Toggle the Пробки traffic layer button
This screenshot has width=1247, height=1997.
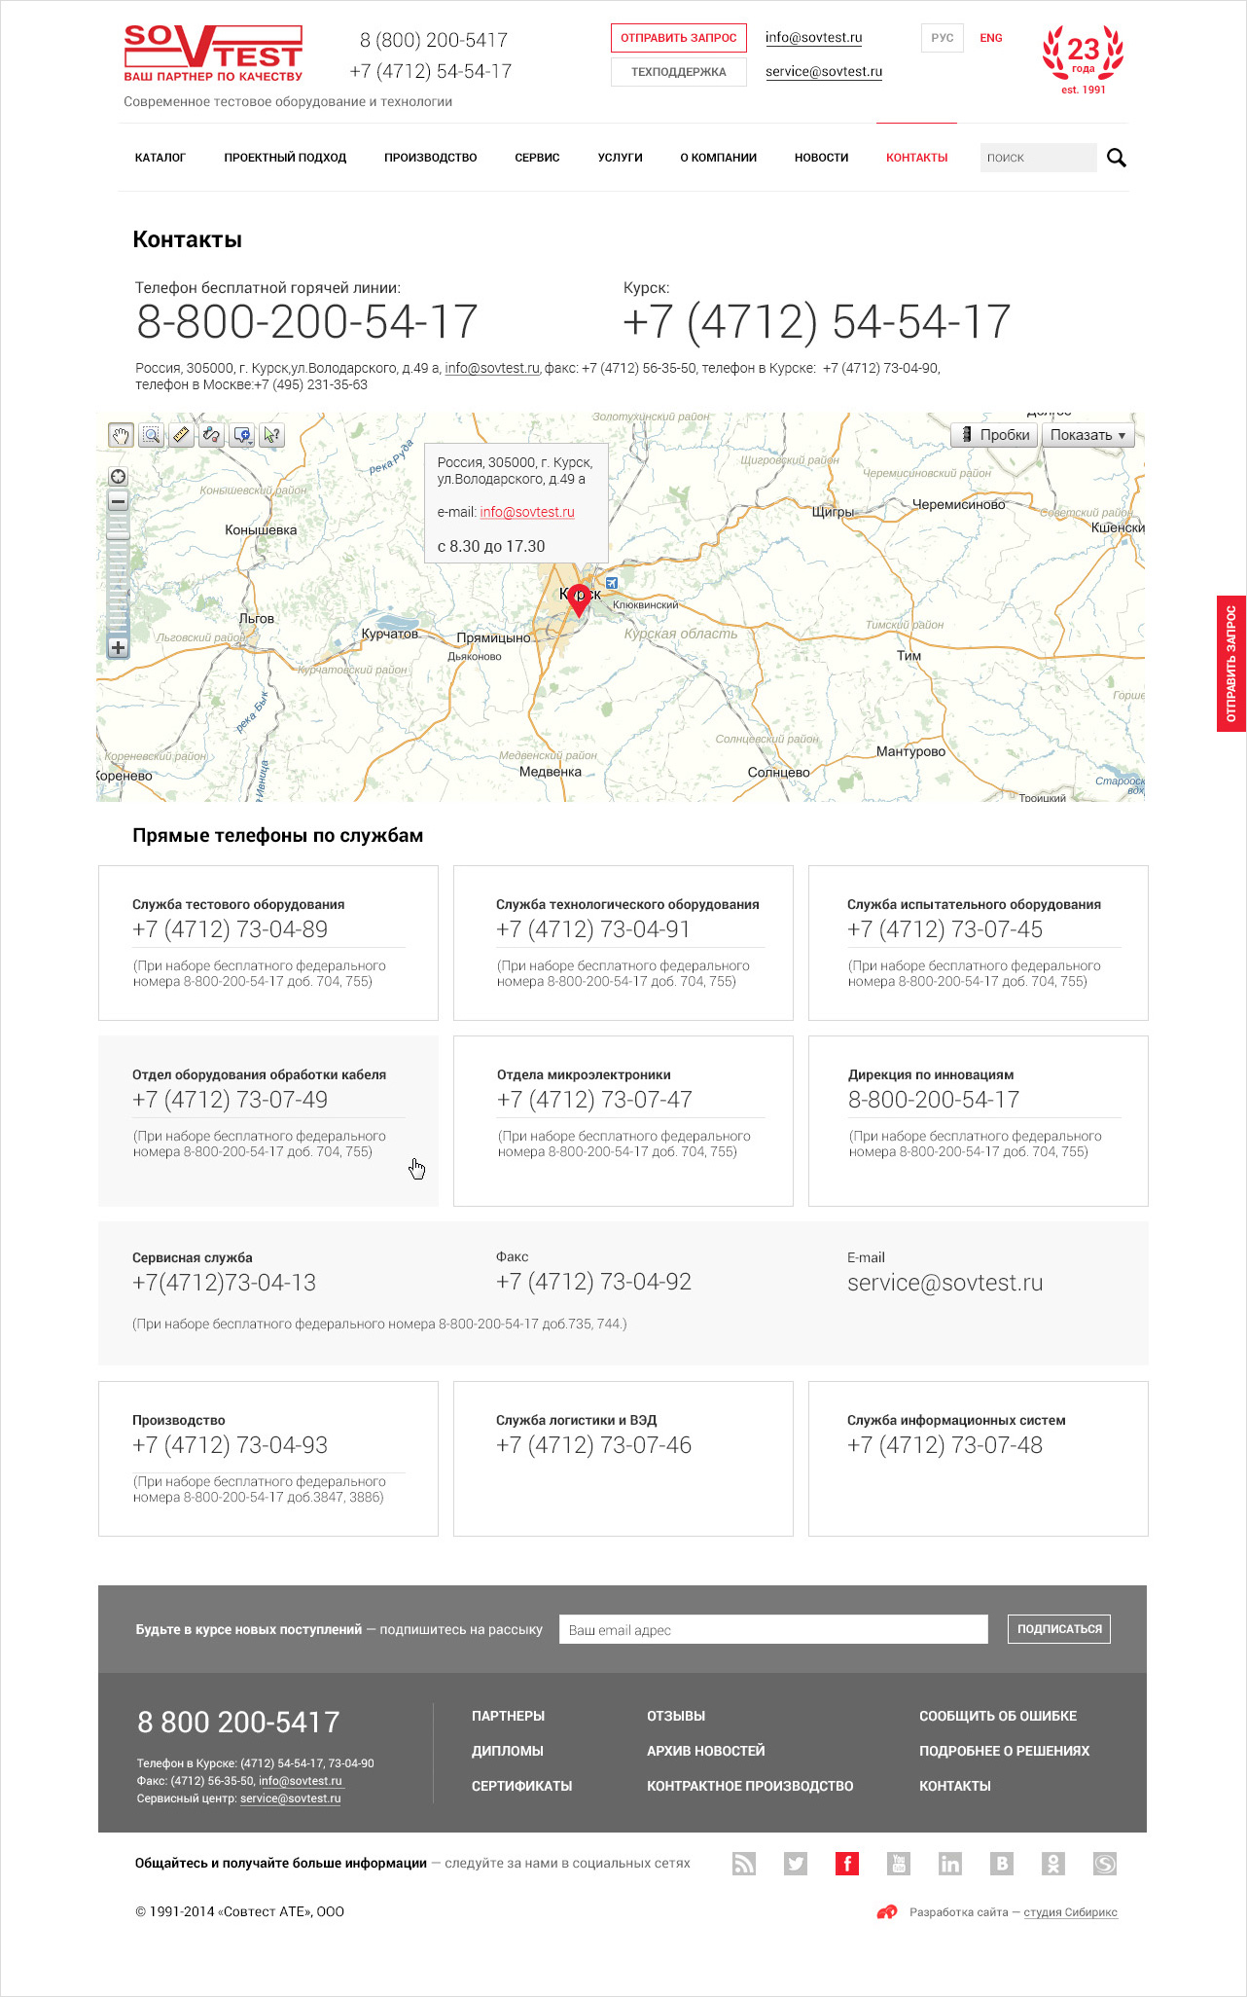994,435
